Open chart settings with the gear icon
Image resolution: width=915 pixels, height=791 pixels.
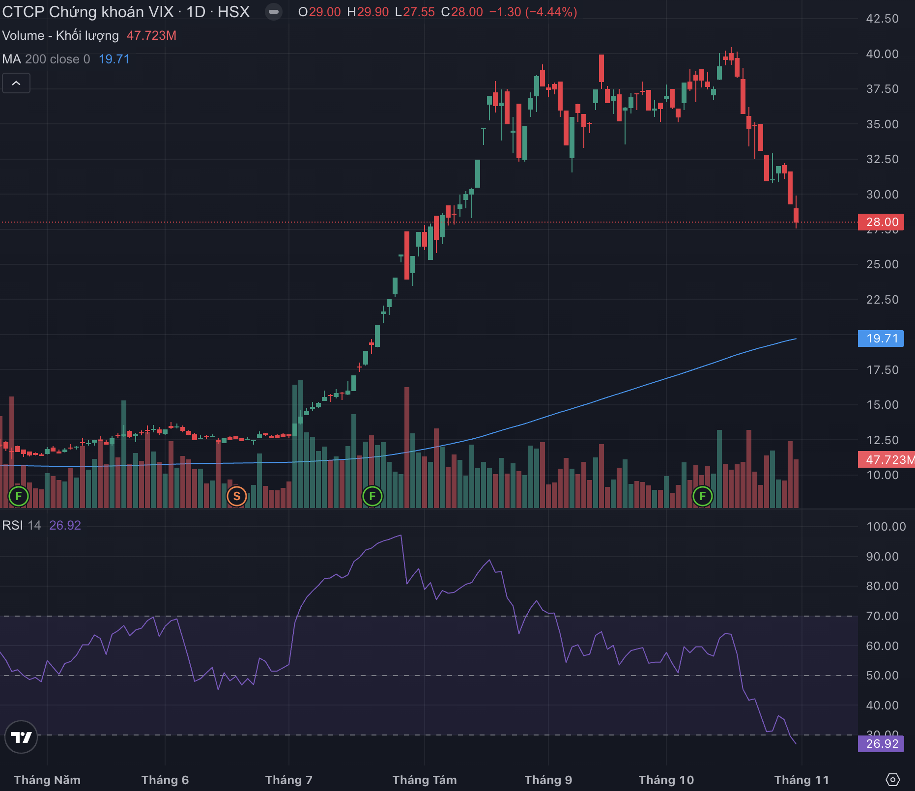tap(892, 780)
